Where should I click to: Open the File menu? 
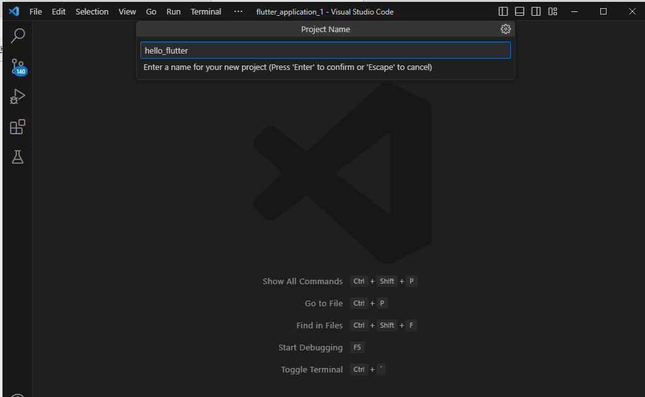pyautogui.click(x=36, y=11)
